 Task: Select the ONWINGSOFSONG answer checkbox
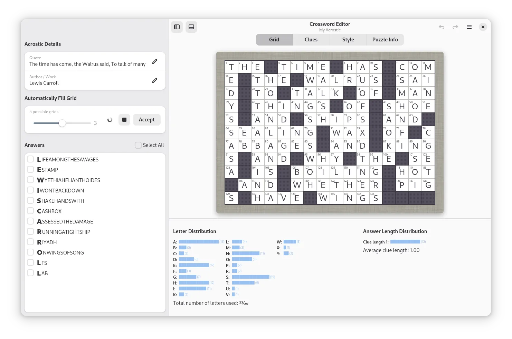tap(31, 252)
